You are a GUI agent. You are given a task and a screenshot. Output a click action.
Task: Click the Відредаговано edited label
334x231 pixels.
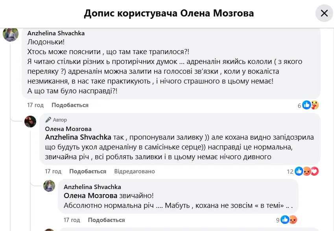tap(135, 171)
